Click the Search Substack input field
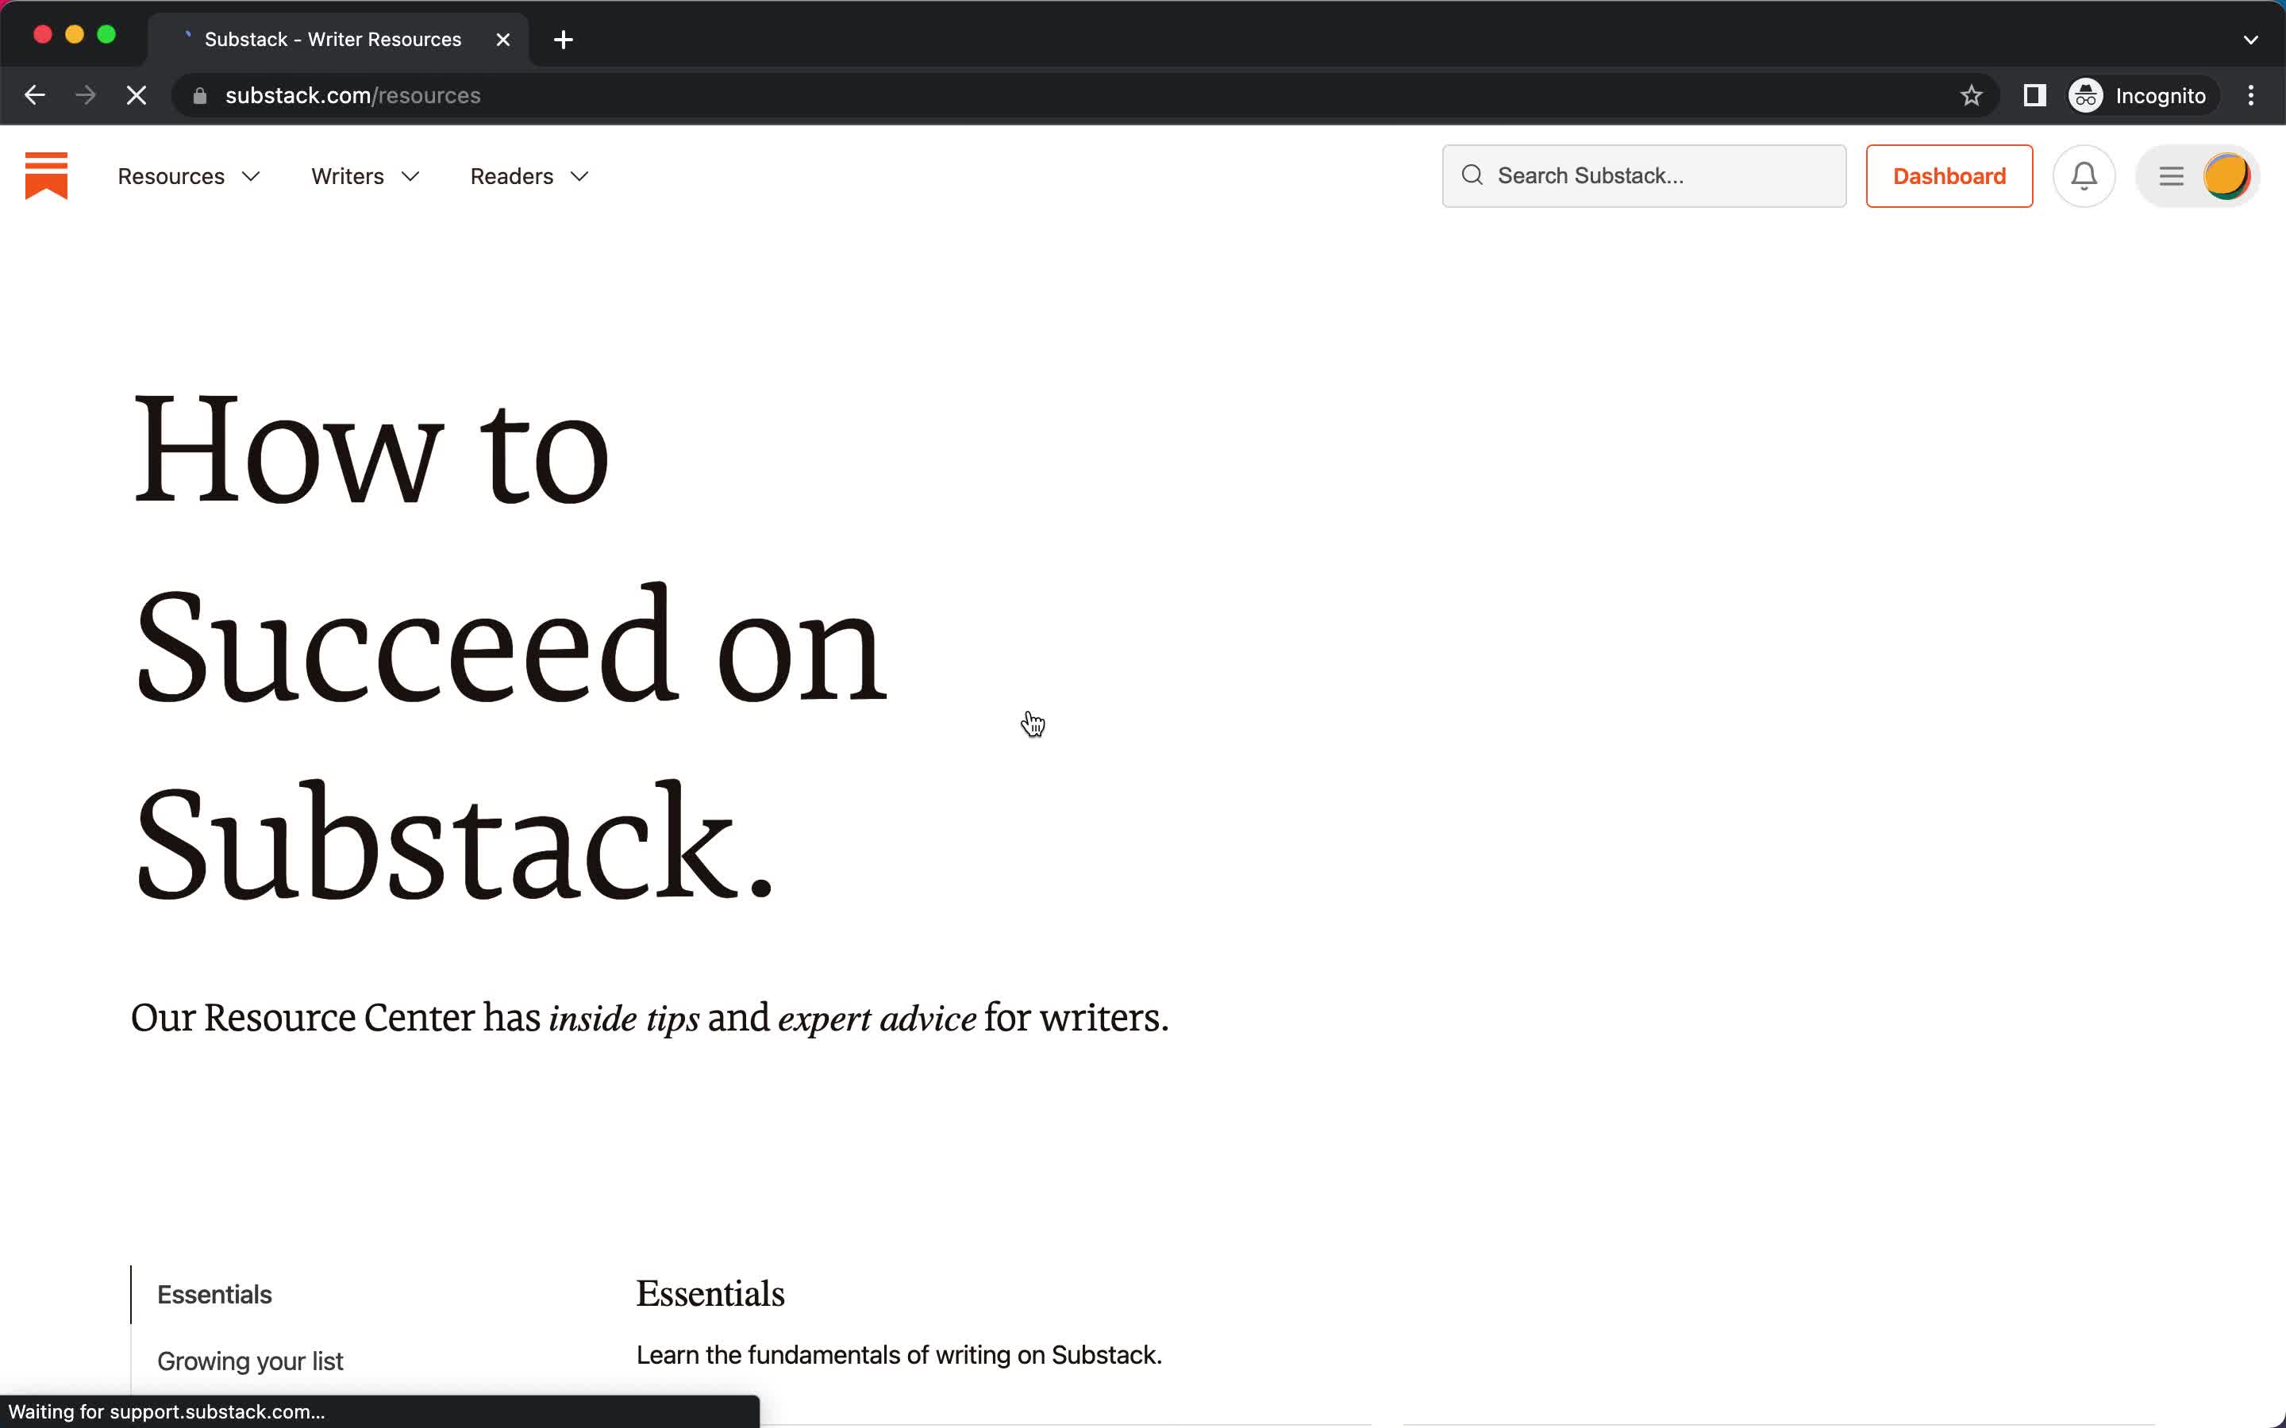This screenshot has width=2286, height=1428. [x=1644, y=175]
